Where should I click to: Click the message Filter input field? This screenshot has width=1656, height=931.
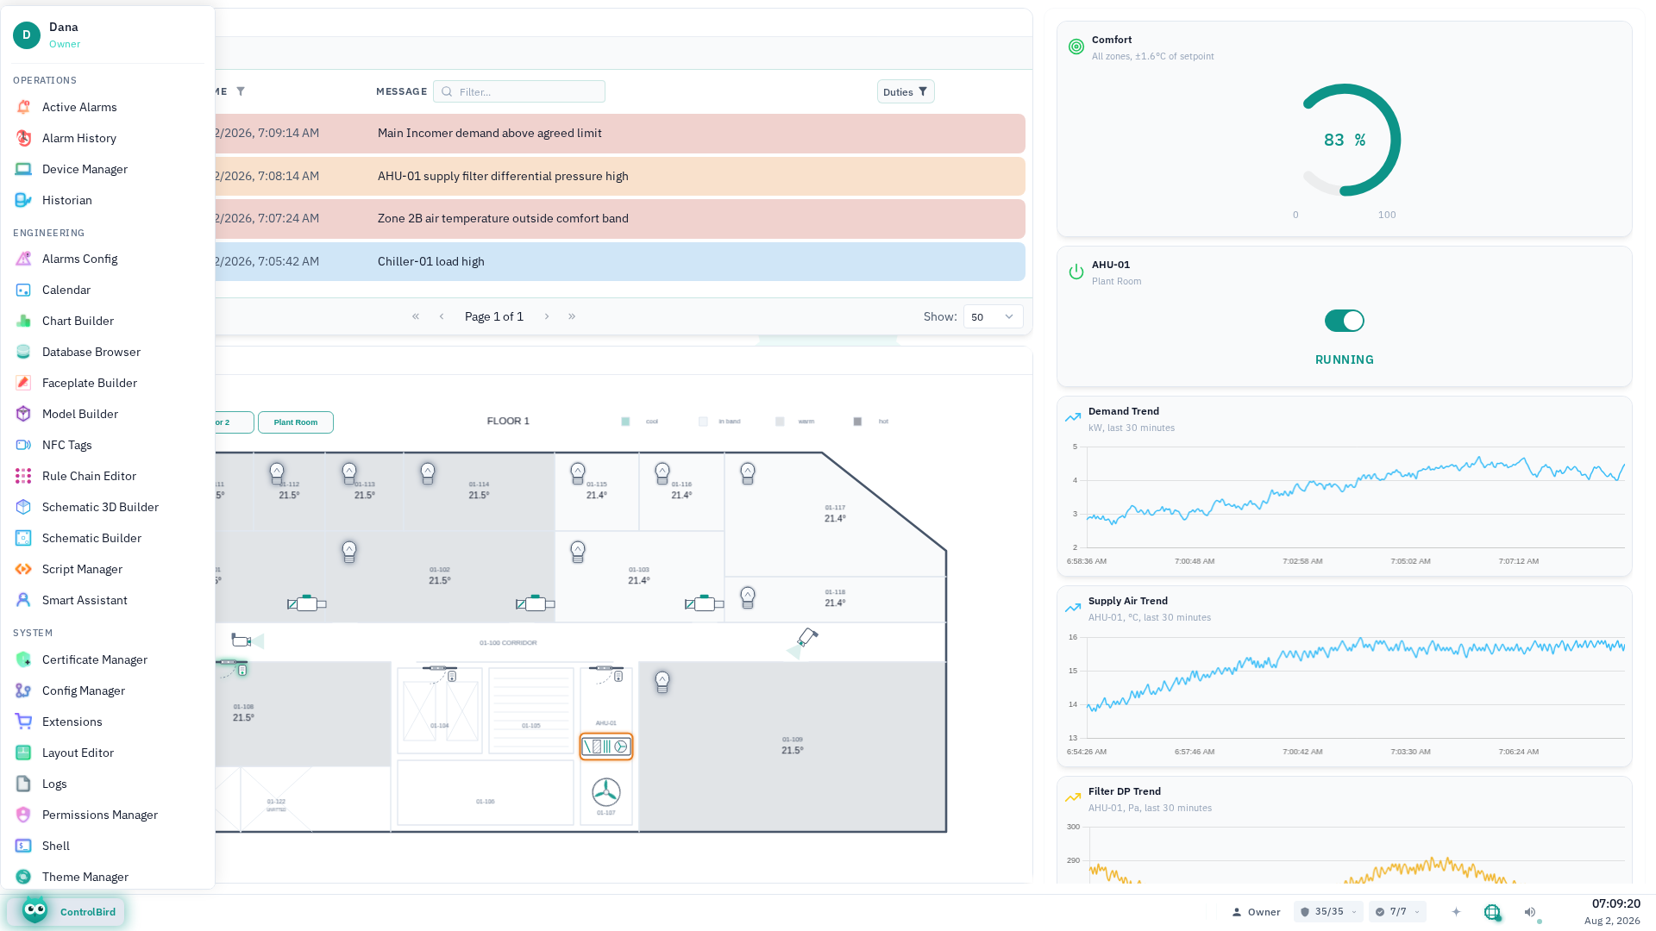coord(519,91)
